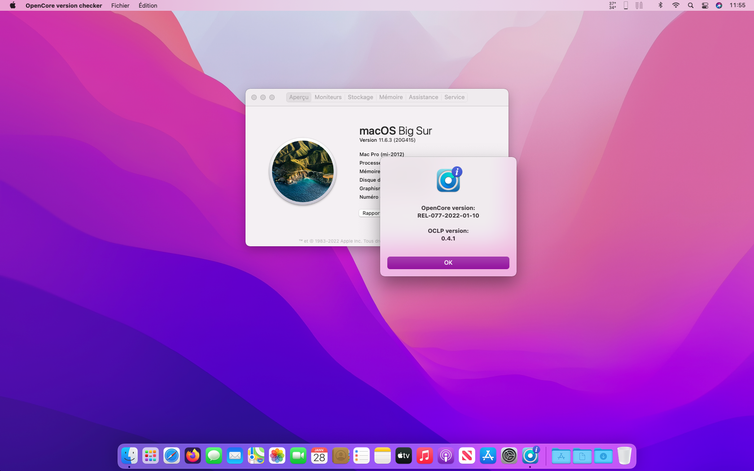Click the OpenCore app icon in the dialog
This screenshot has height=471, width=754.
coord(449,179)
